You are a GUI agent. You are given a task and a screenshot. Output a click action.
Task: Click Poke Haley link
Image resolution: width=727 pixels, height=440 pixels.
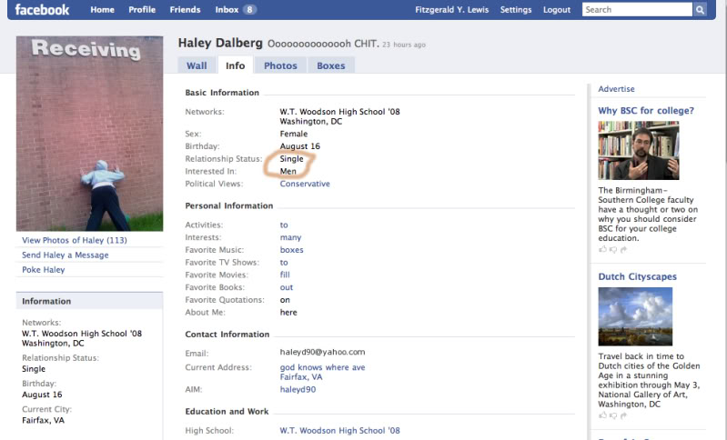[x=43, y=270]
